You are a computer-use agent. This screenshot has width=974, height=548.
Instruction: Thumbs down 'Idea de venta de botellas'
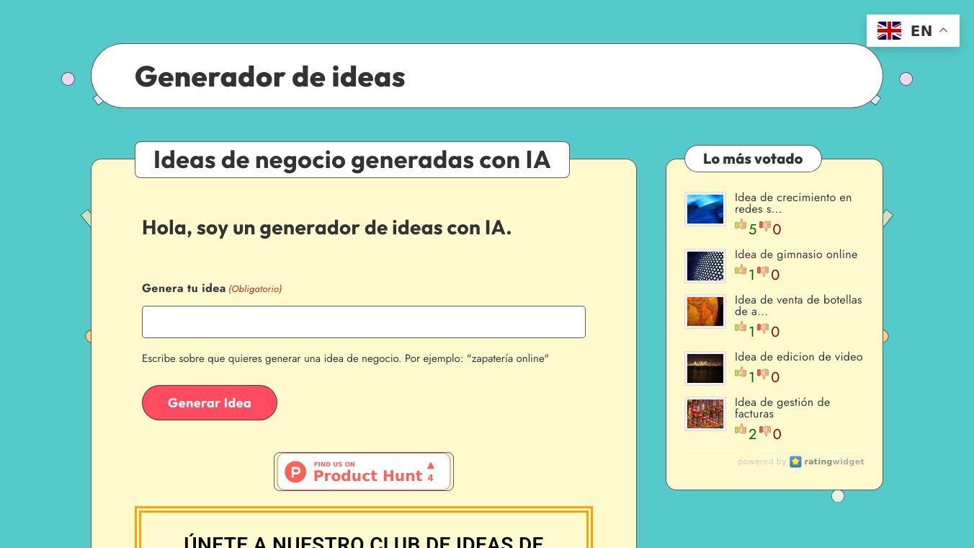tap(764, 329)
